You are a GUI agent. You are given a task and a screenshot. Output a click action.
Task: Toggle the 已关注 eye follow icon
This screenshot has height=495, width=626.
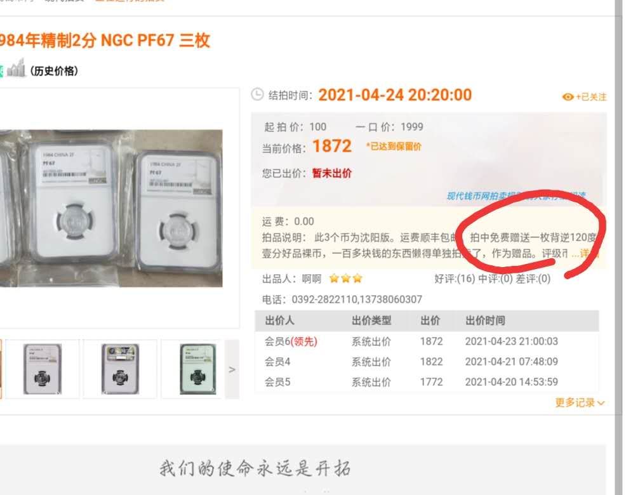568,97
